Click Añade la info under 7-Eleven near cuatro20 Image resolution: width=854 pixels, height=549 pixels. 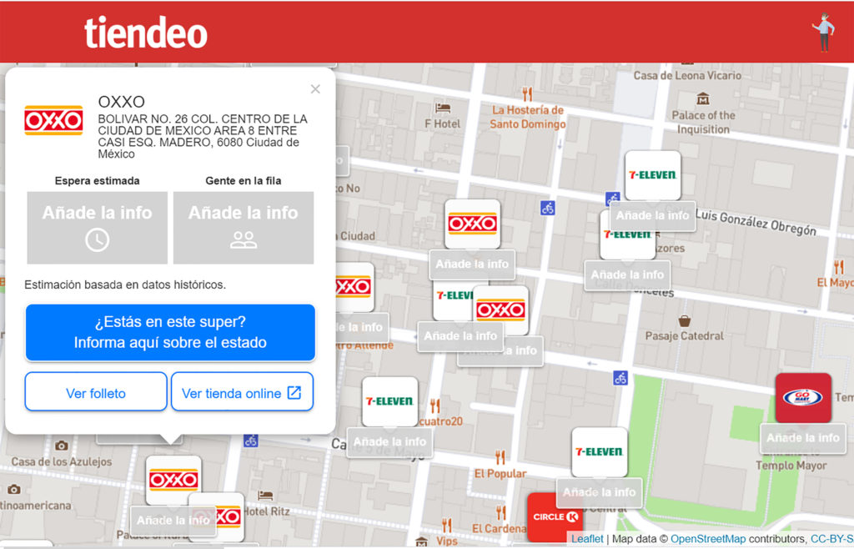(389, 441)
